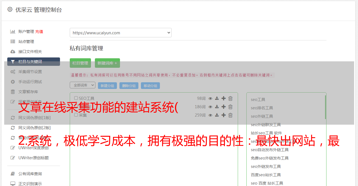
Task: Select keyword seo 百度 站长工具
Action: click(x=267, y=183)
